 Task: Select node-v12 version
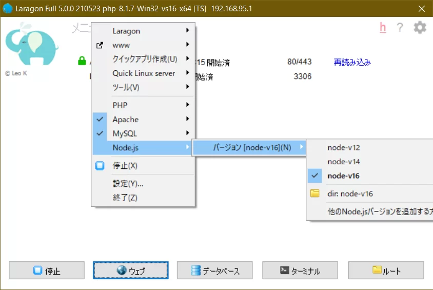370,147
